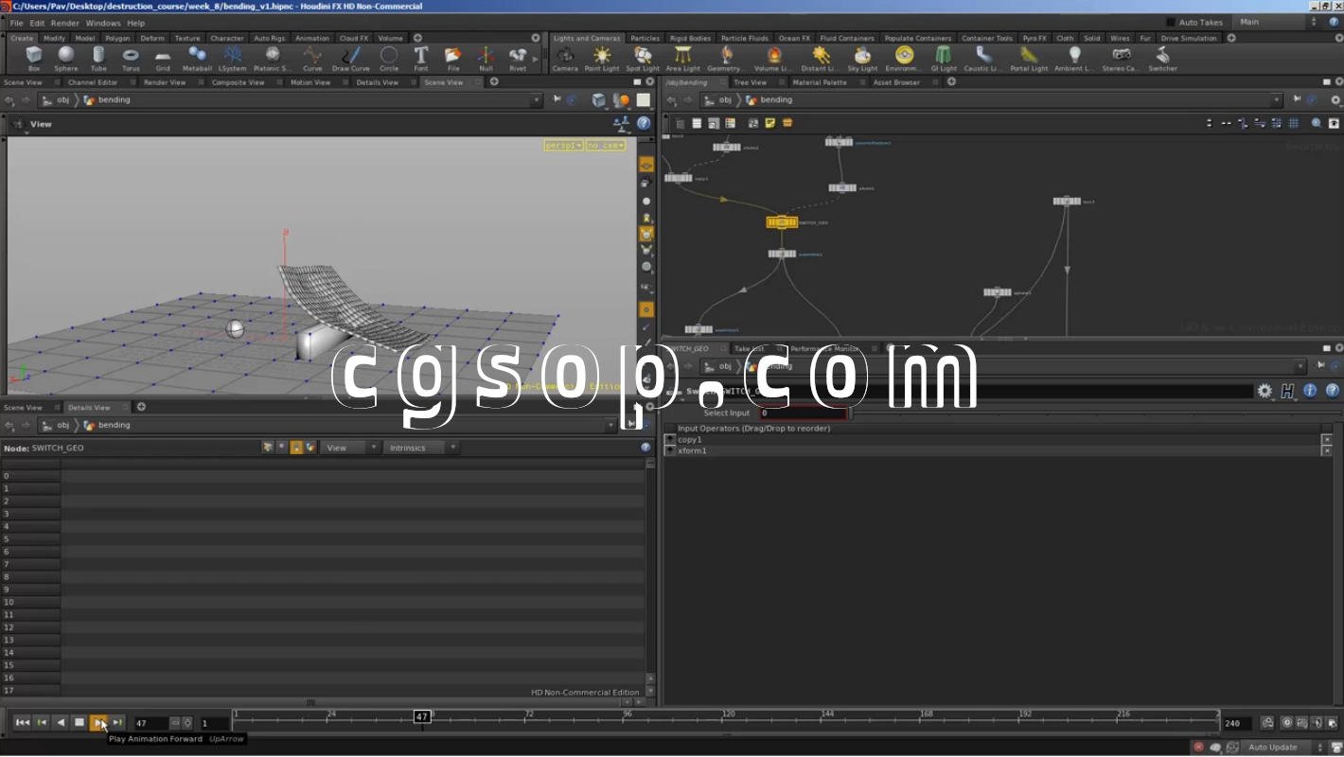Open the parameter pane gear menu

(1264, 391)
